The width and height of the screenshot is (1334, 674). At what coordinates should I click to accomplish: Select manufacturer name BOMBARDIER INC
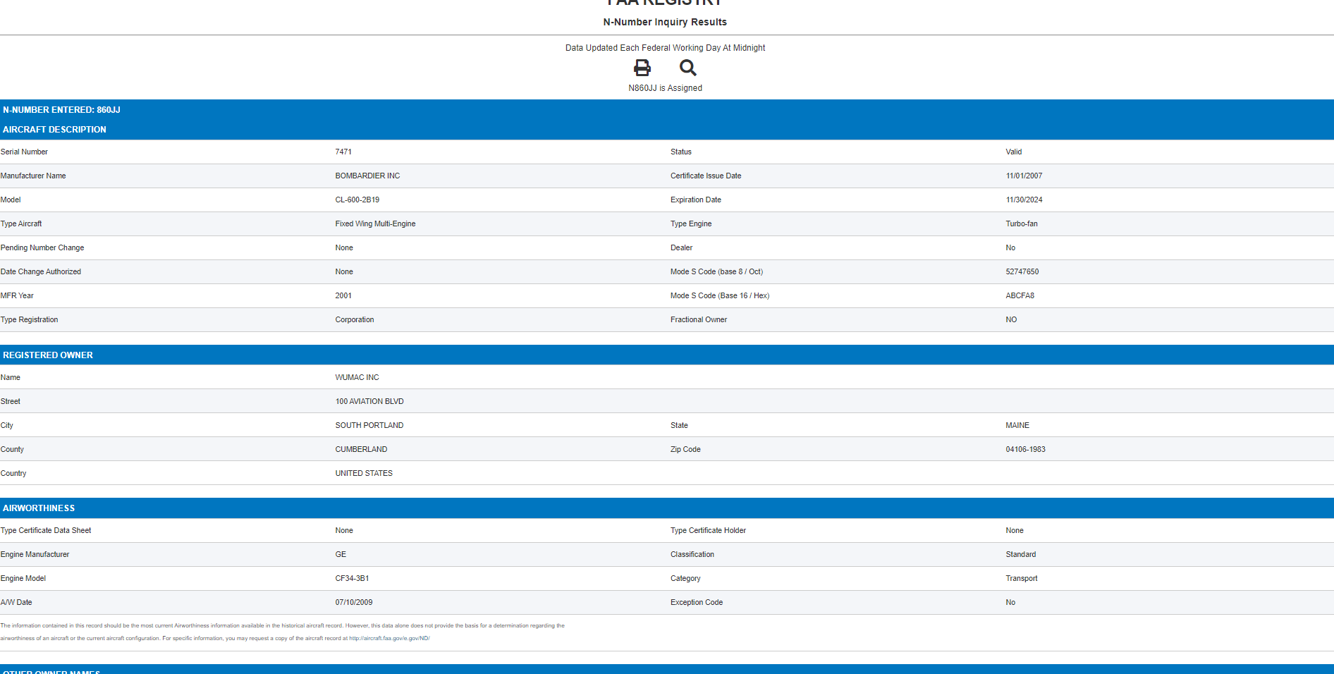tap(367, 176)
